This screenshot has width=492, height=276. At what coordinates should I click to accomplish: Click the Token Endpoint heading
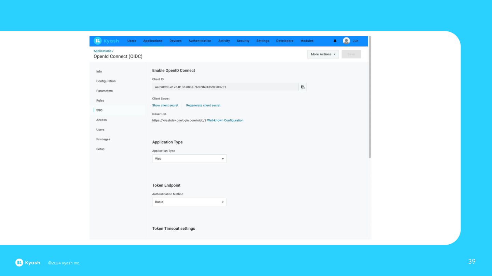[x=166, y=185]
